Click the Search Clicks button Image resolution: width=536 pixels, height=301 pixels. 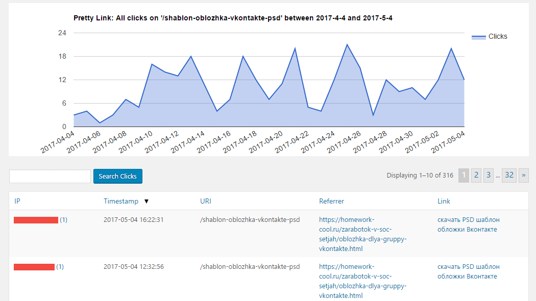tap(117, 177)
